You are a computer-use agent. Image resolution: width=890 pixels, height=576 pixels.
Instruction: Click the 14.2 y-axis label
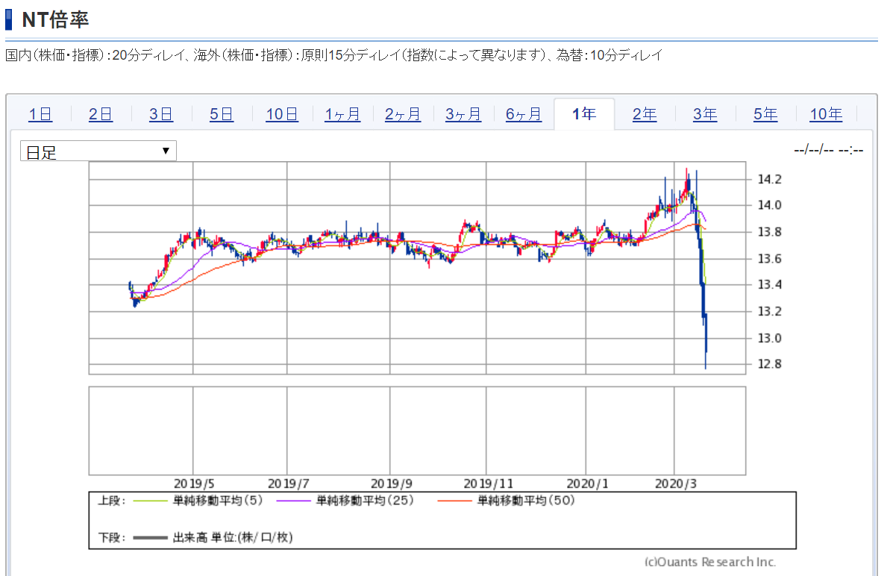click(x=770, y=179)
